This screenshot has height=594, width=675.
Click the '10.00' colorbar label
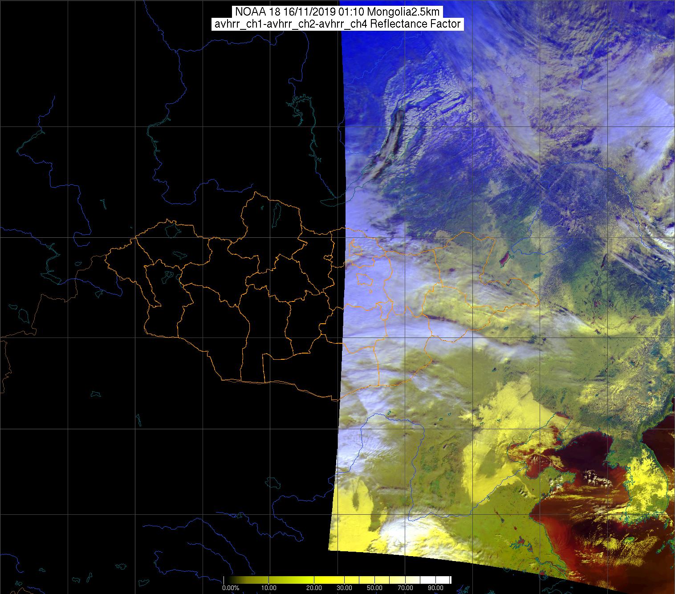click(x=268, y=588)
